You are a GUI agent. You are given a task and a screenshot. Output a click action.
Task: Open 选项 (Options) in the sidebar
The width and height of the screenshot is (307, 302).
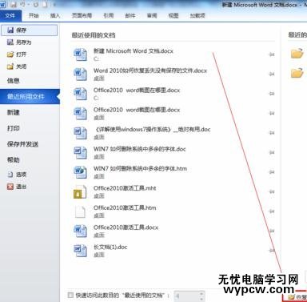17,175
